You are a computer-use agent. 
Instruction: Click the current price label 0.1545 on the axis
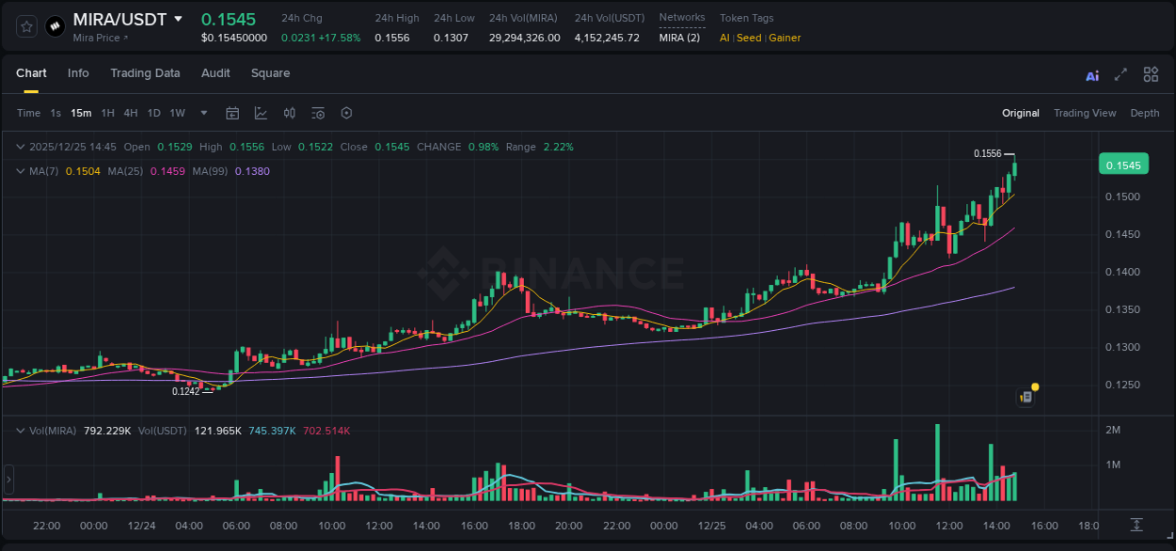(1123, 164)
